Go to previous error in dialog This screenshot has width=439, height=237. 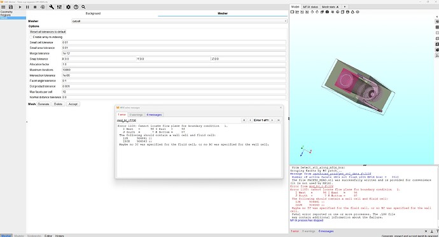[250, 120]
